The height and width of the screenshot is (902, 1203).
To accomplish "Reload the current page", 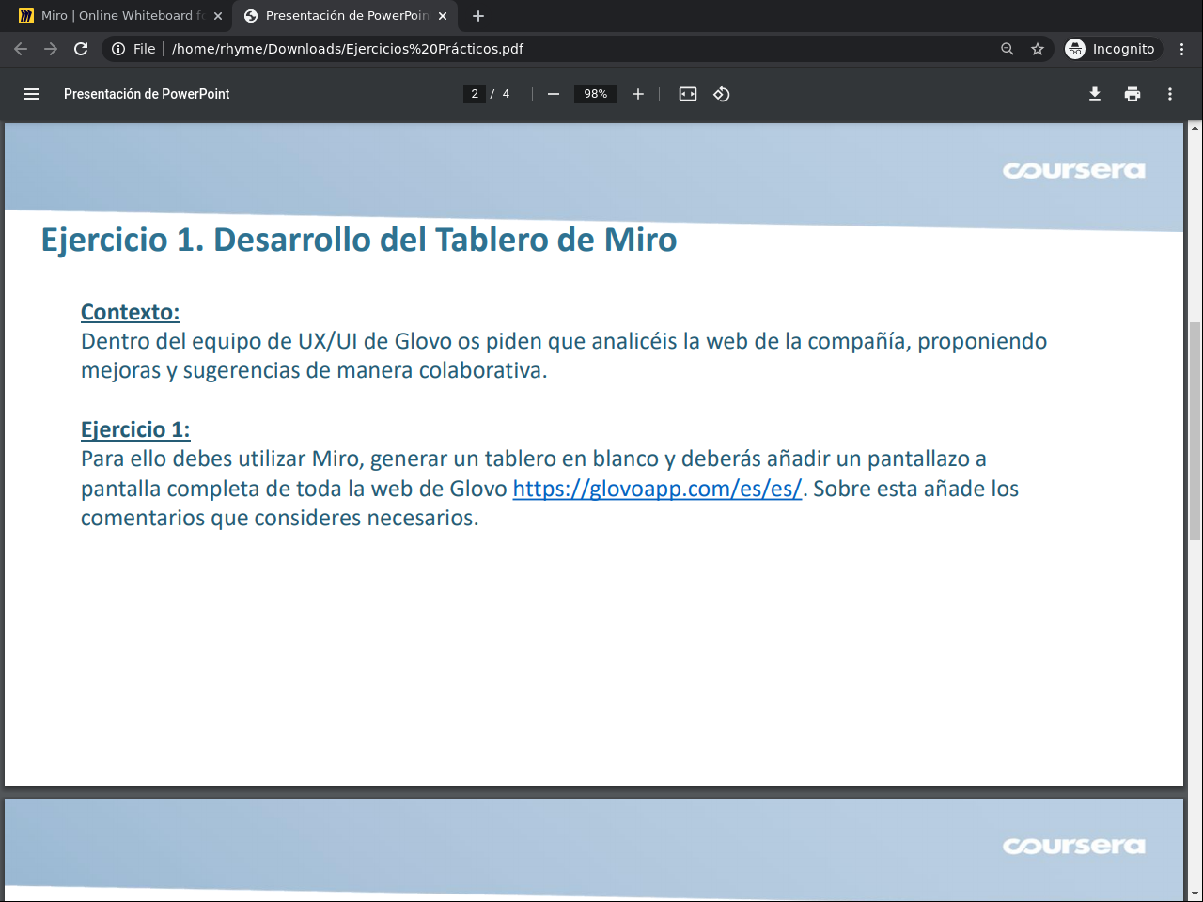I will [81, 49].
